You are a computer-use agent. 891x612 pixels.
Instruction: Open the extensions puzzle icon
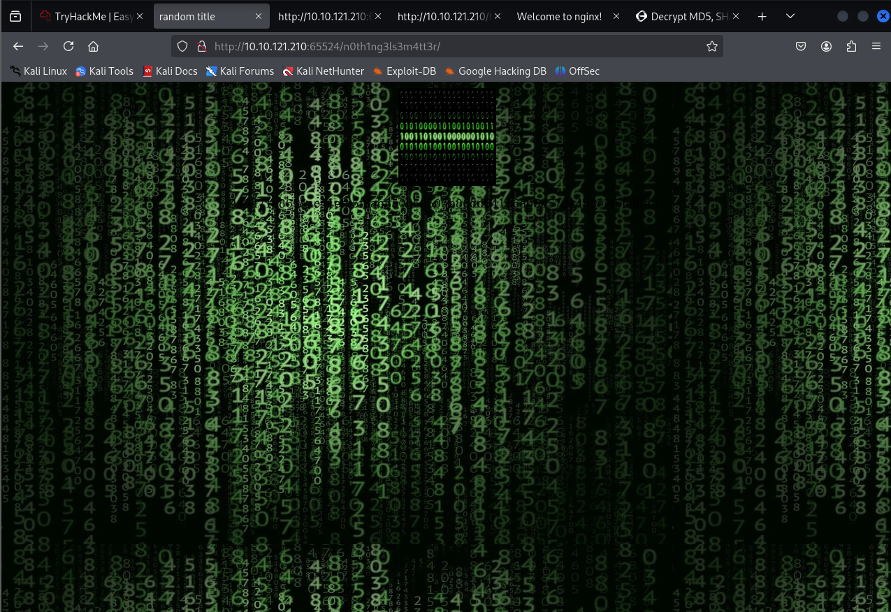850,46
